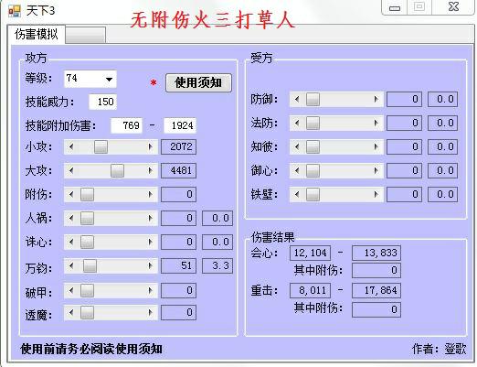This screenshot has height=367, width=477.
Task: Click the 附伤 slider thumb
Action: pos(87,194)
